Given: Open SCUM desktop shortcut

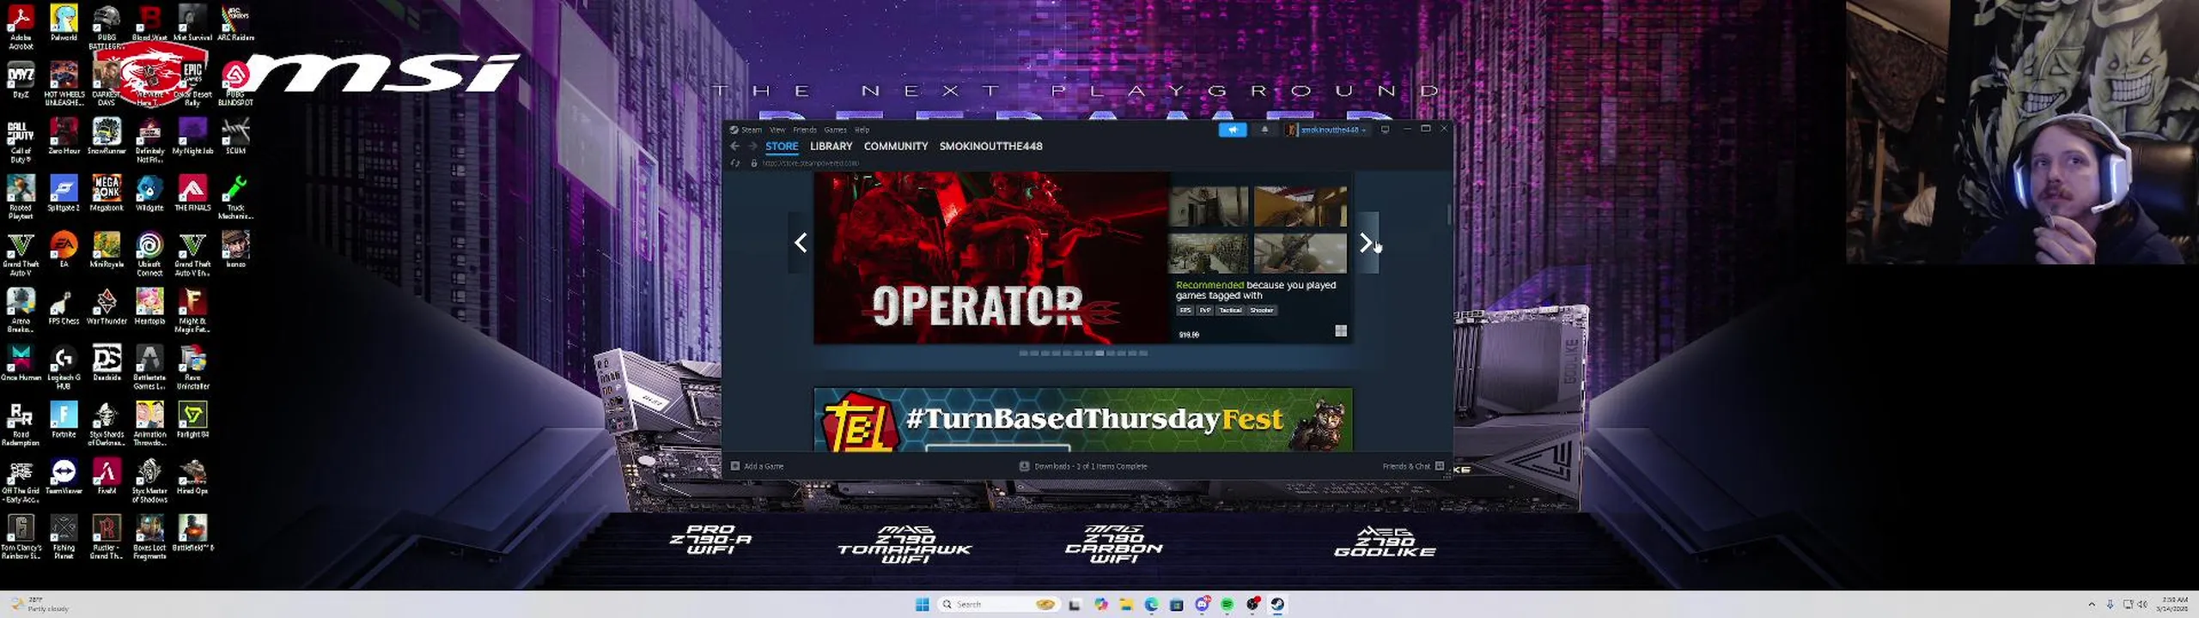Looking at the screenshot, I should pyautogui.click(x=235, y=137).
